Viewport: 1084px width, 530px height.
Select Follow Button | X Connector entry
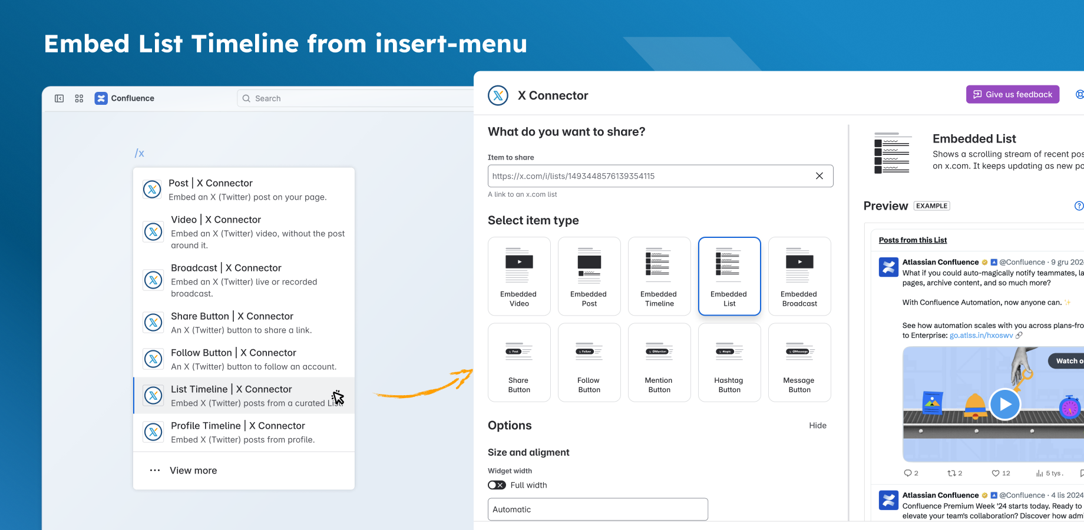[244, 359]
